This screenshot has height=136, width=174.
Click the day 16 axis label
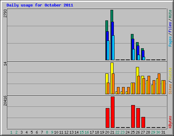[x=87, y=132]
